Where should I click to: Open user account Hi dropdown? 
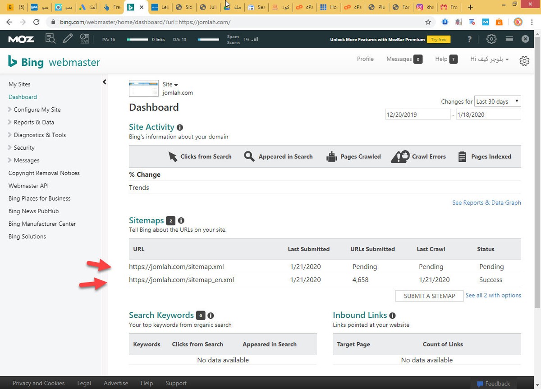490,59
